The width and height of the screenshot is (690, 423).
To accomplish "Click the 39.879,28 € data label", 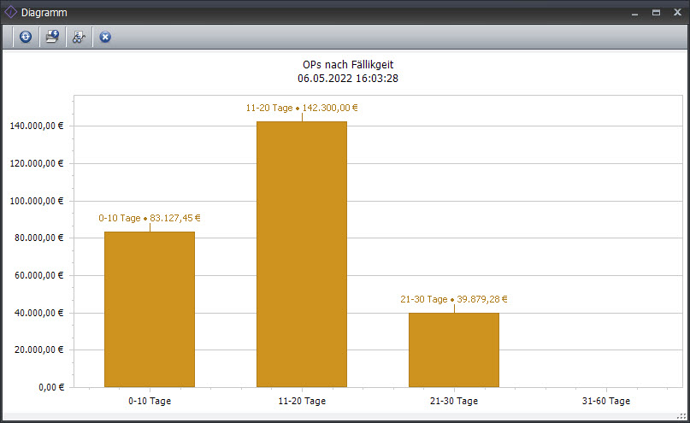I will coord(454,299).
